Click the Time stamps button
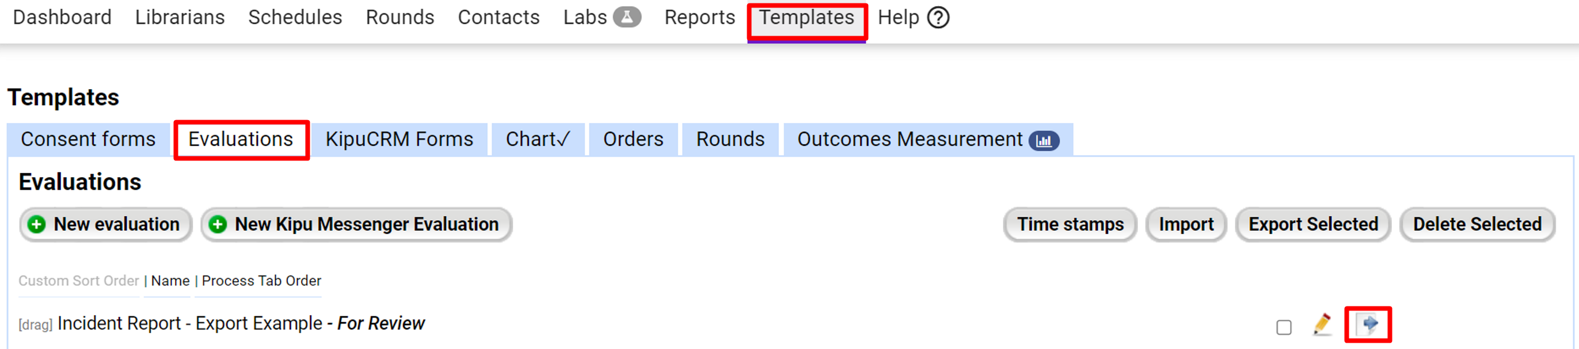The width and height of the screenshot is (1579, 349). click(x=1070, y=225)
